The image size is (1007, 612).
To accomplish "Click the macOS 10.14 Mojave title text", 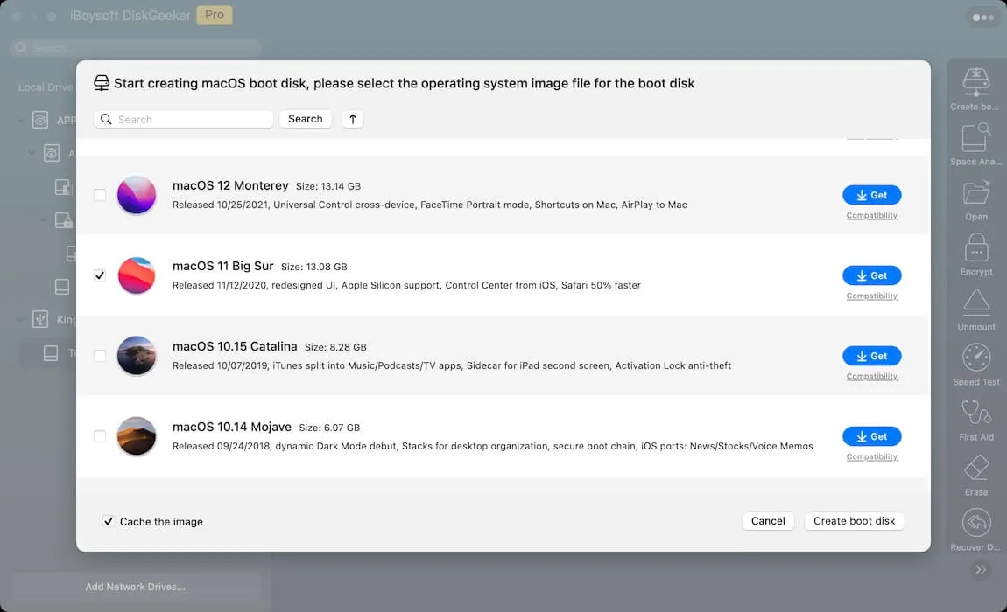I will [x=232, y=427].
